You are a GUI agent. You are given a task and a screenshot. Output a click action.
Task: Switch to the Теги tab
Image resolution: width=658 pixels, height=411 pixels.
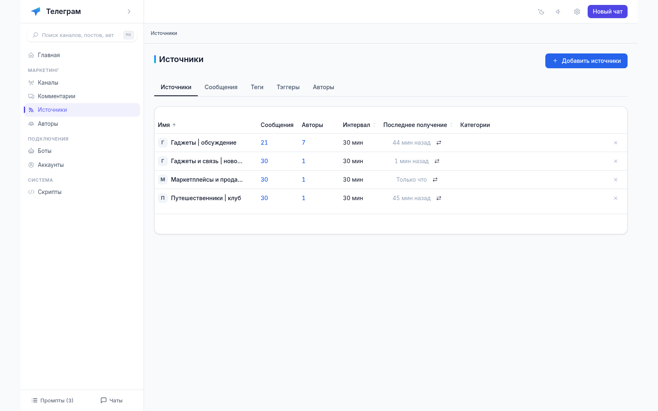pyautogui.click(x=257, y=87)
